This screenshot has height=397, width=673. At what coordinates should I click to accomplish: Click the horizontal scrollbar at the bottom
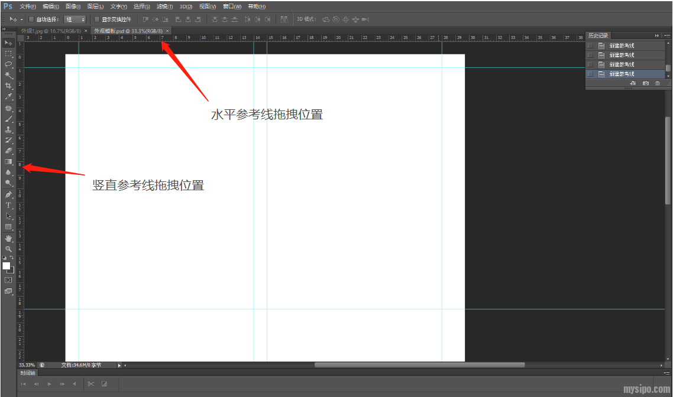(419, 365)
